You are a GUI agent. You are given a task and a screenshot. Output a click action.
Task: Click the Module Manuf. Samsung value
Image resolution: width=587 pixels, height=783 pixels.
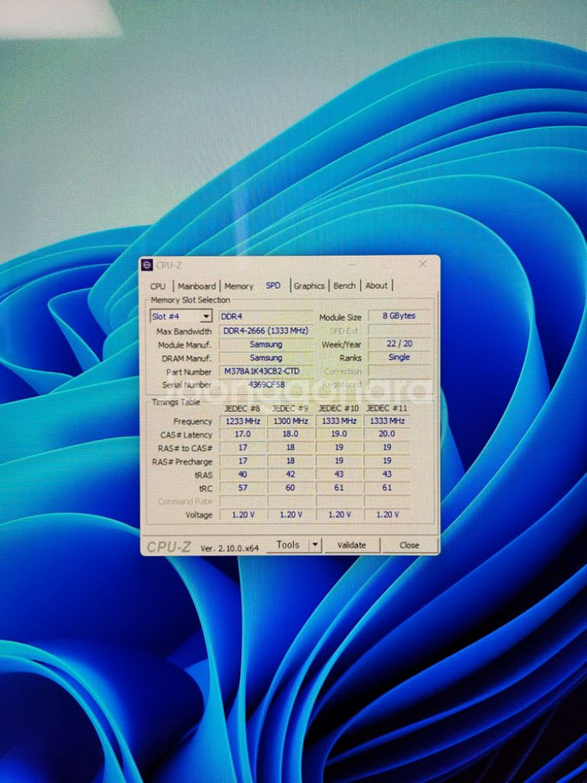[x=266, y=344]
